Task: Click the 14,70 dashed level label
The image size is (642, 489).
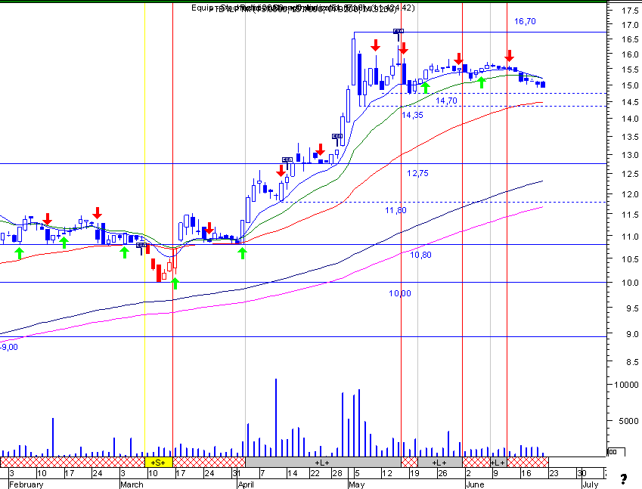Action: (x=446, y=101)
